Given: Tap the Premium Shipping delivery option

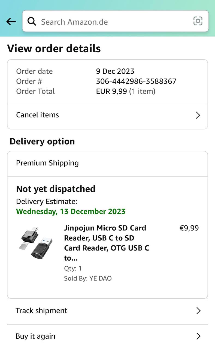Looking at the screenshot, I should coord(47,163).
